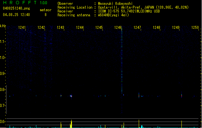Click the Receiver field label
The image size is (202, 128).
[65, 11]
